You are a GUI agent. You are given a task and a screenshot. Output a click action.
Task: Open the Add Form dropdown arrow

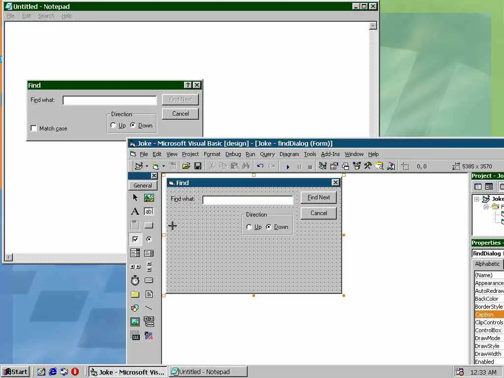[x=163, y=166]
